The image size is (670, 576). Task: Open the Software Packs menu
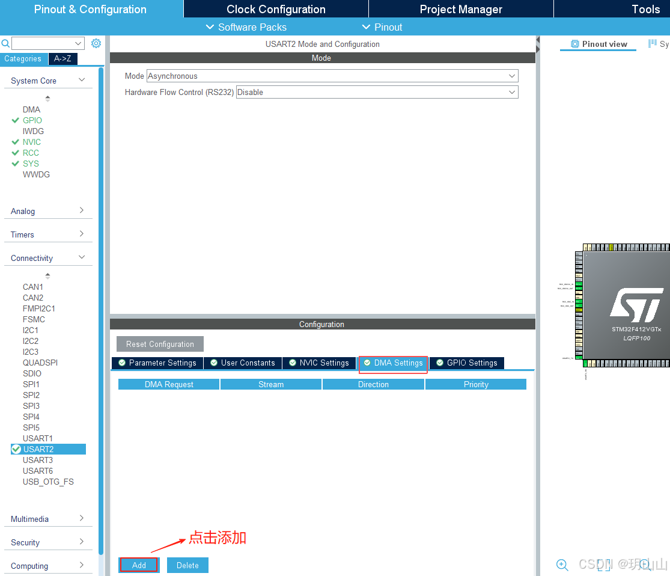click(246, 27)
